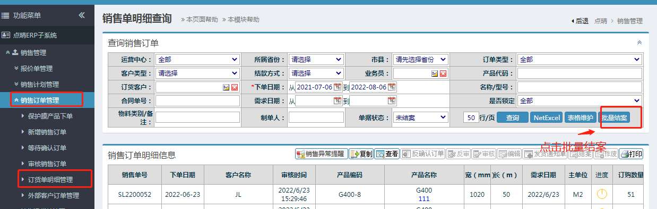The image size is (657, 209).
Task: Open the 单据状态 dropdown
Action: [x=421, y=117]
